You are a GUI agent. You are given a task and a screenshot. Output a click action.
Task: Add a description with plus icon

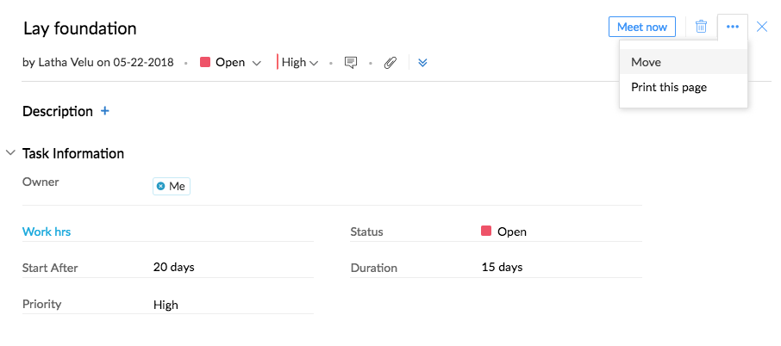pos(104,111)
